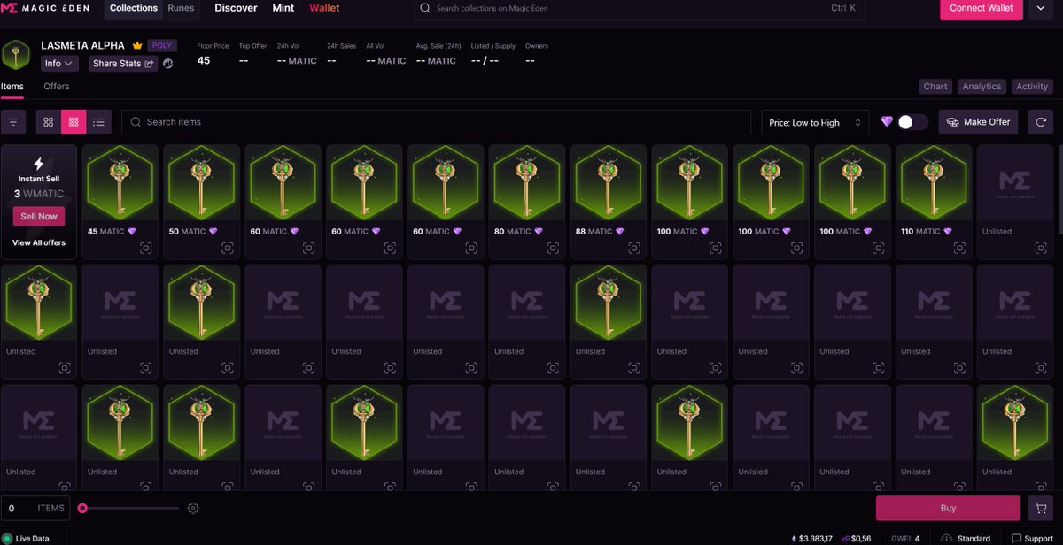Go to Discover menu
This screenshot has width=1063, height=545.
[x=236, y=8]
